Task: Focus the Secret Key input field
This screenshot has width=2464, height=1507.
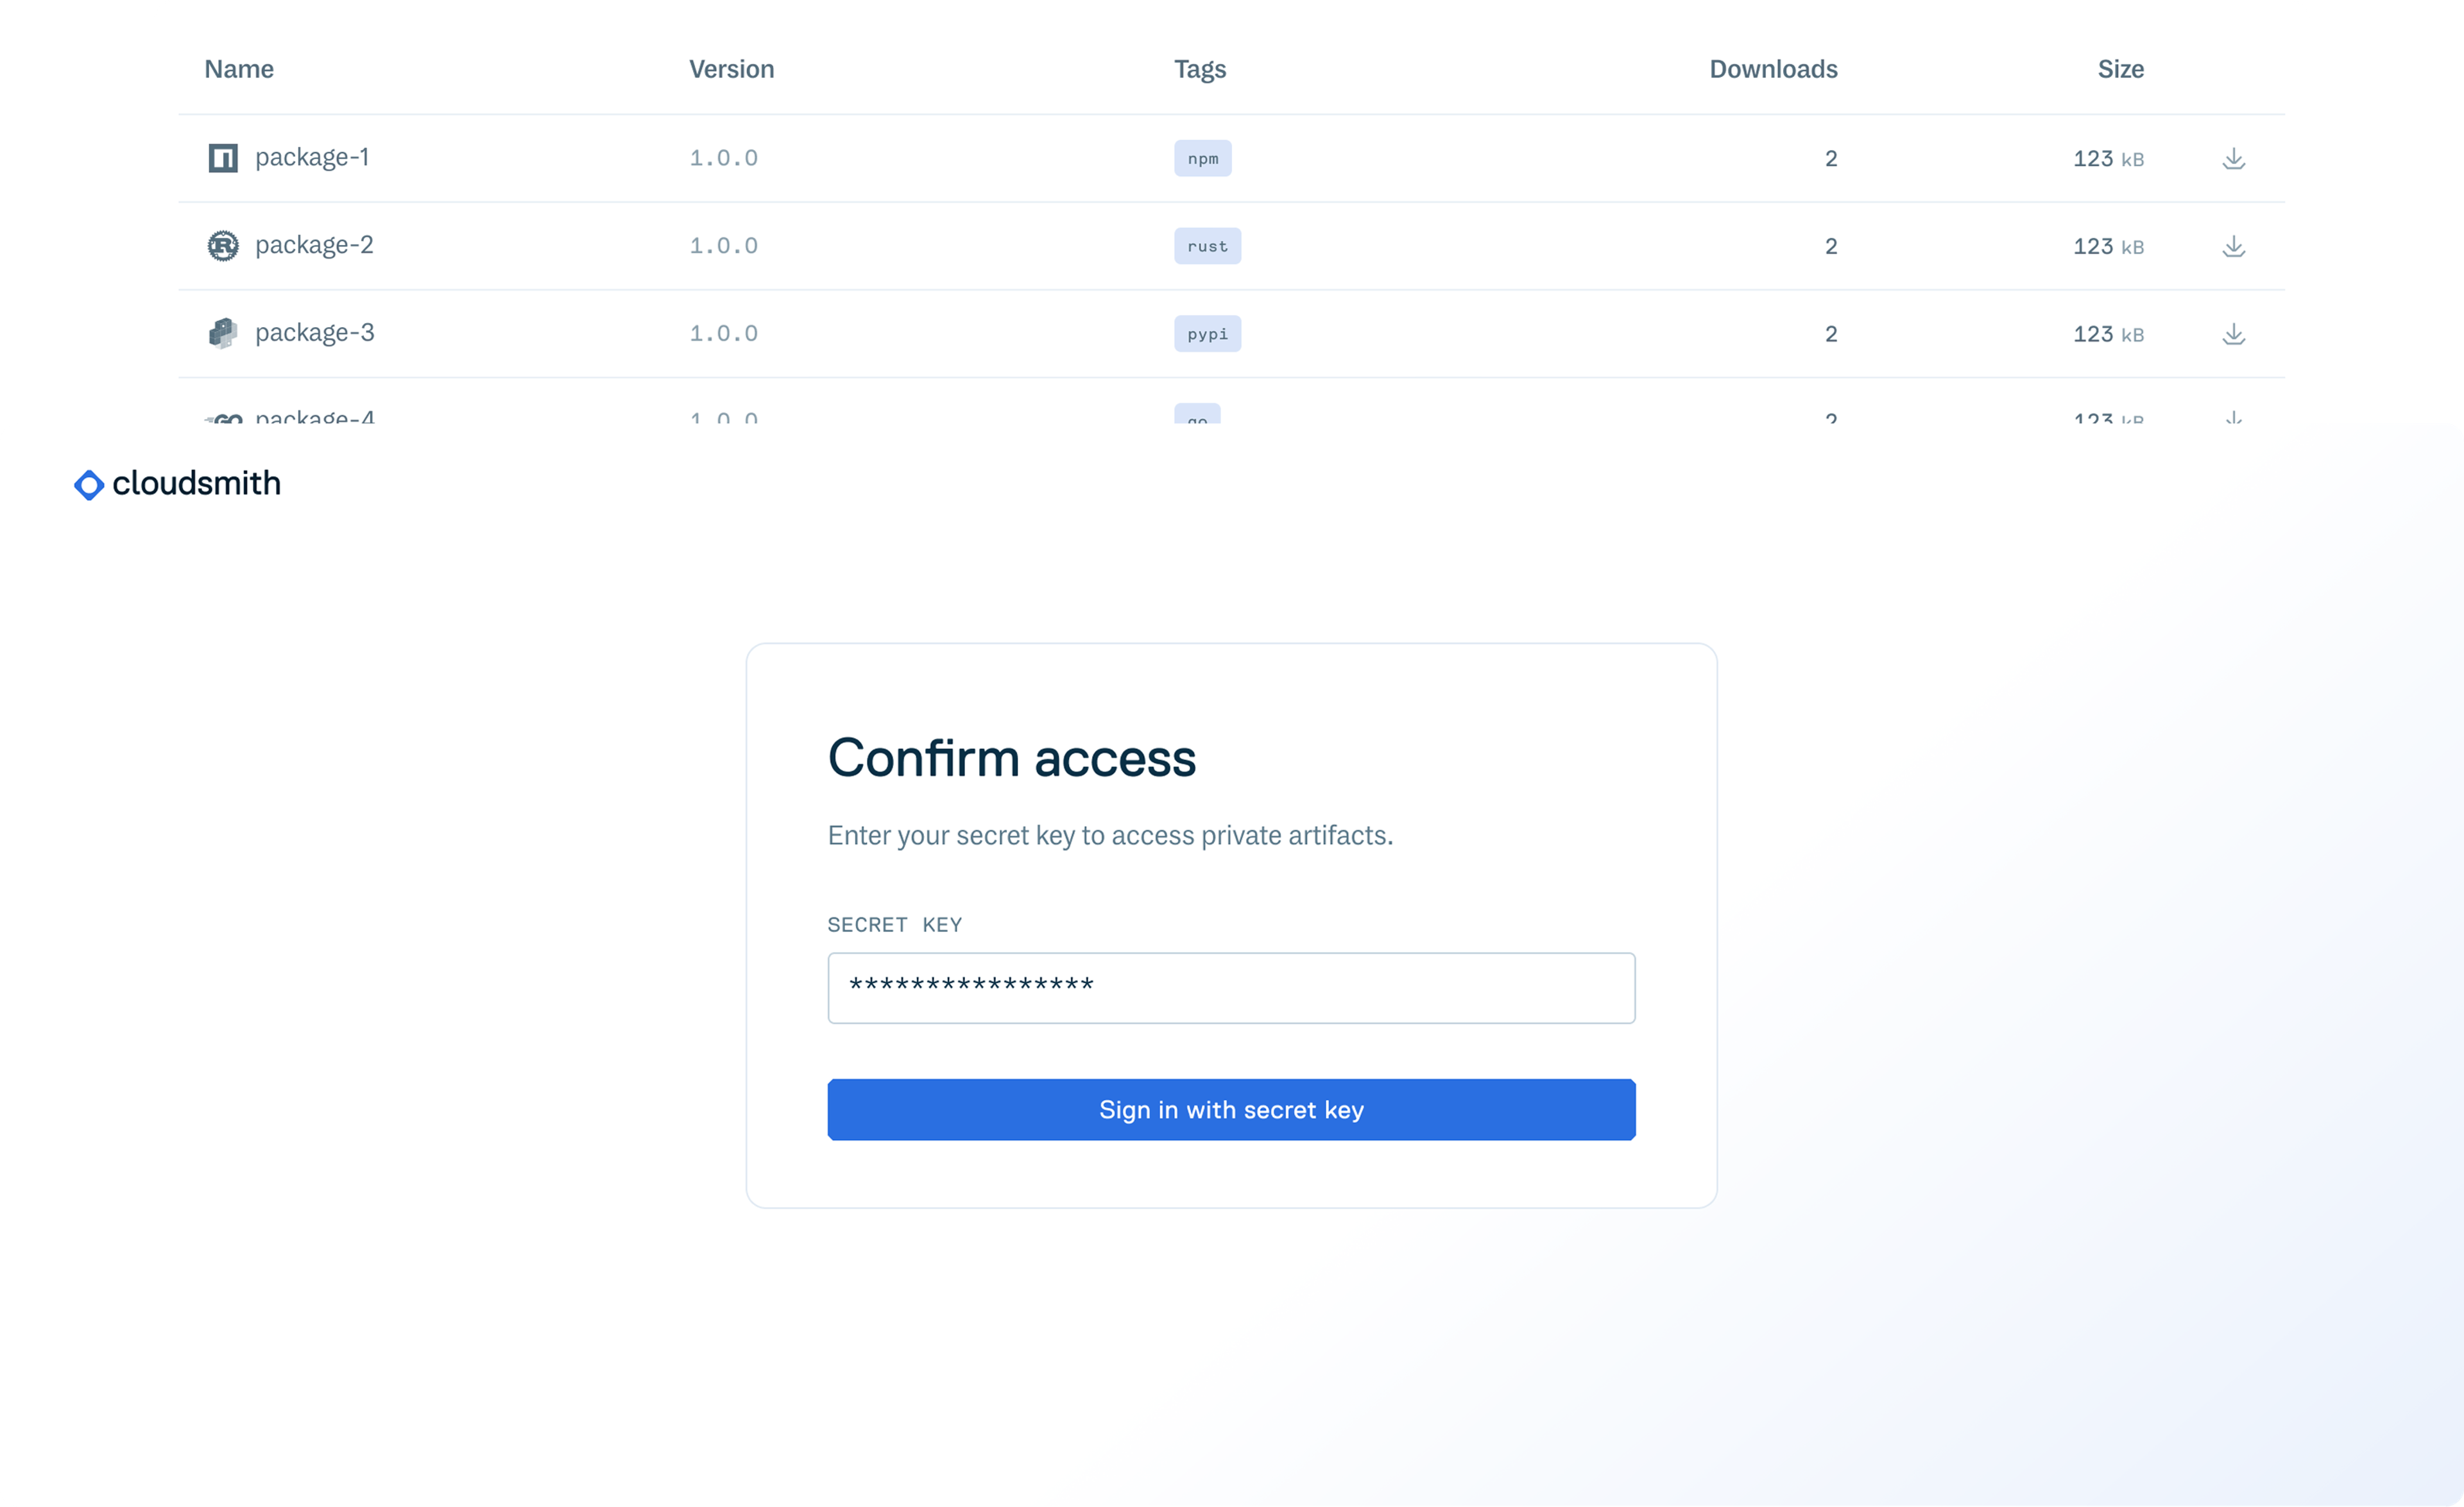Action: pos(1231,988)
